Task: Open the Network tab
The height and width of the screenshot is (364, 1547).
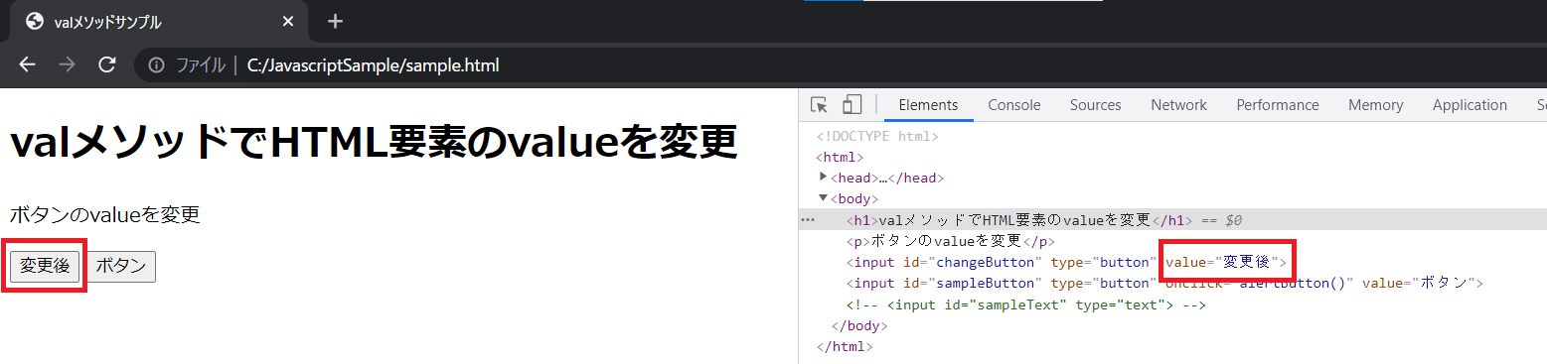Action: tap(1178, 105)
